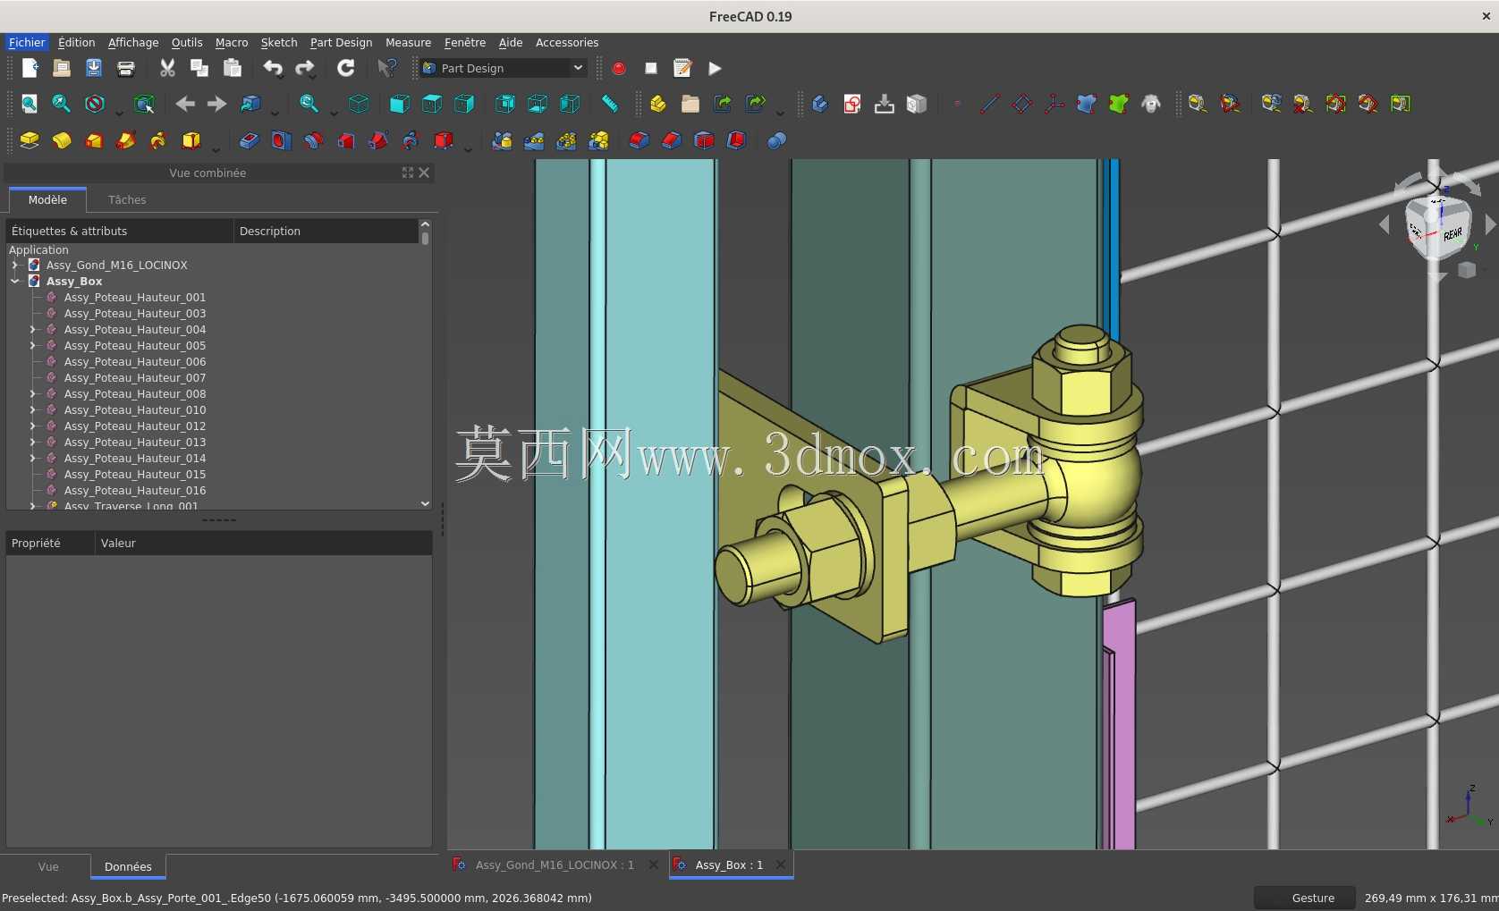1499x911 pixels.
Task: Undo the last action
Action: [273, 68]
